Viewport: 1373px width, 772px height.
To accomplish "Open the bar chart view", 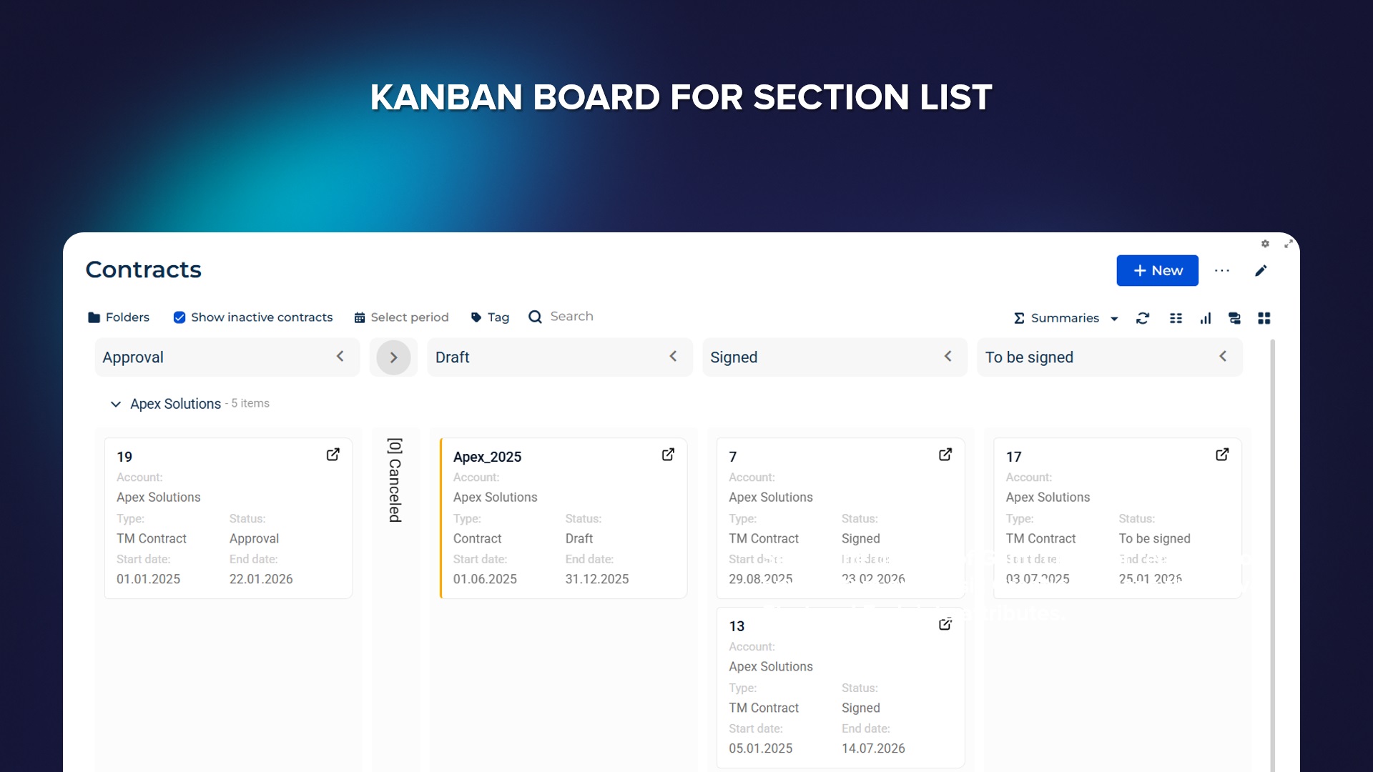I will pyautogui.click(x=1206, y=318).
